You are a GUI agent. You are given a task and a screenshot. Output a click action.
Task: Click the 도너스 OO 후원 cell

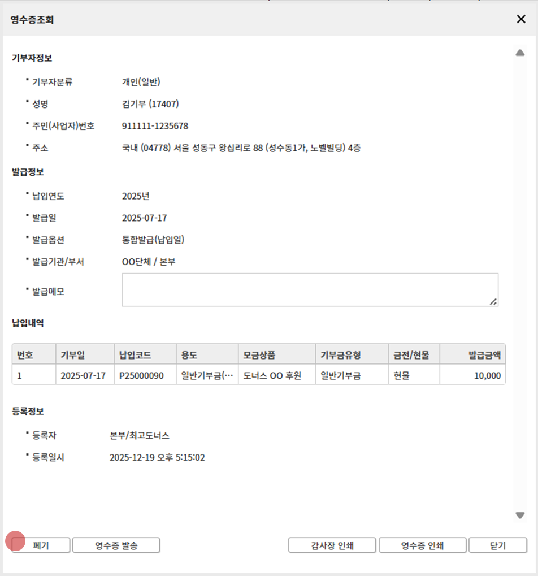click(x=276, y=375)
